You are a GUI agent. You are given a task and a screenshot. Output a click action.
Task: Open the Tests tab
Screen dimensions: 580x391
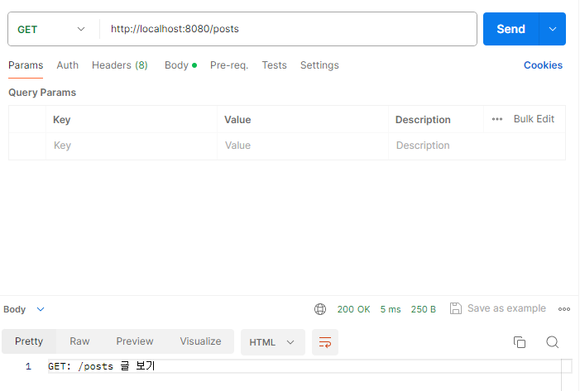(275, 65)
